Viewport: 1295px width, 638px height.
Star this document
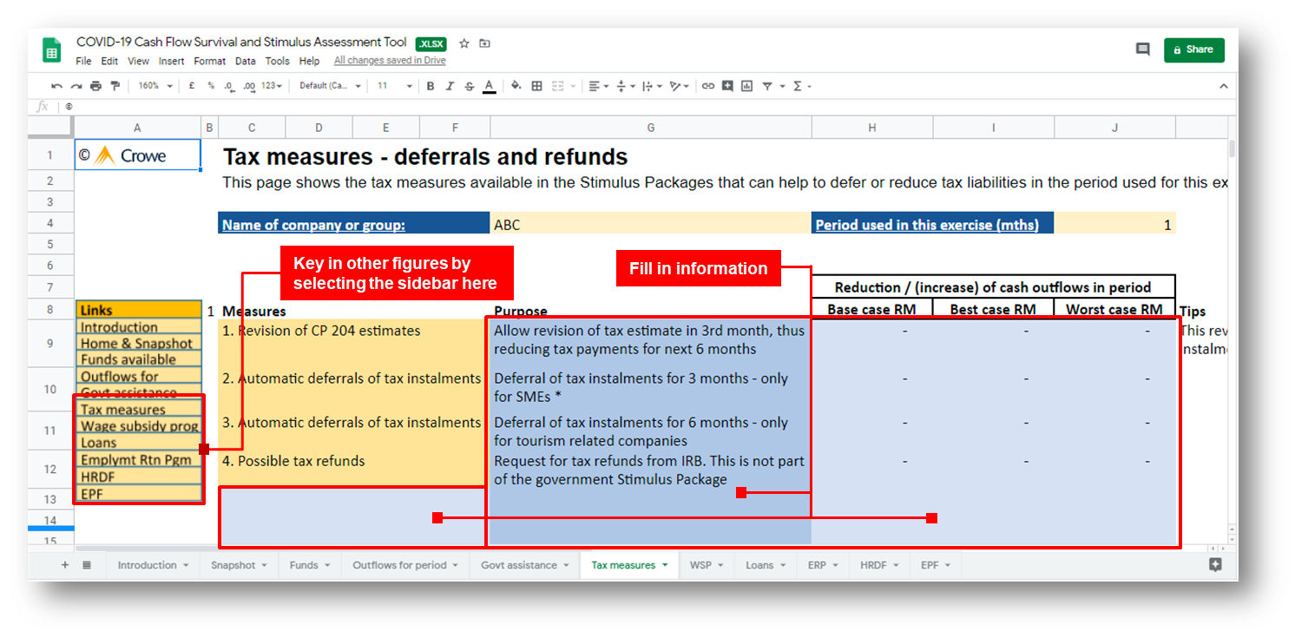point(464,43)
